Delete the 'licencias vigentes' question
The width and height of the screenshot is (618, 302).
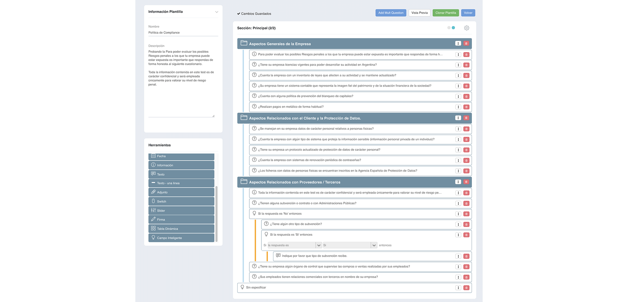pos(466,65)
